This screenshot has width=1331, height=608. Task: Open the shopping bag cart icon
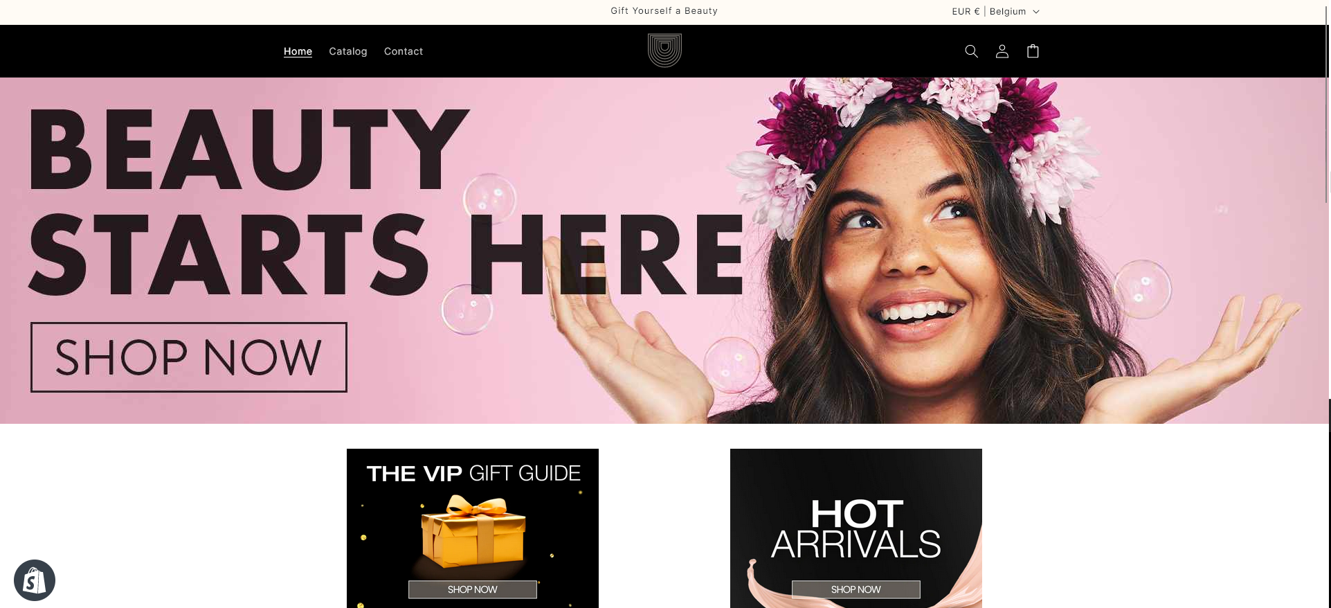1033,51
